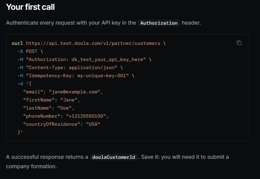This screenshot has width=260, height=179.
Task: Click the countryOfResidence "USA" value
Action: click(x=93, y=124)
